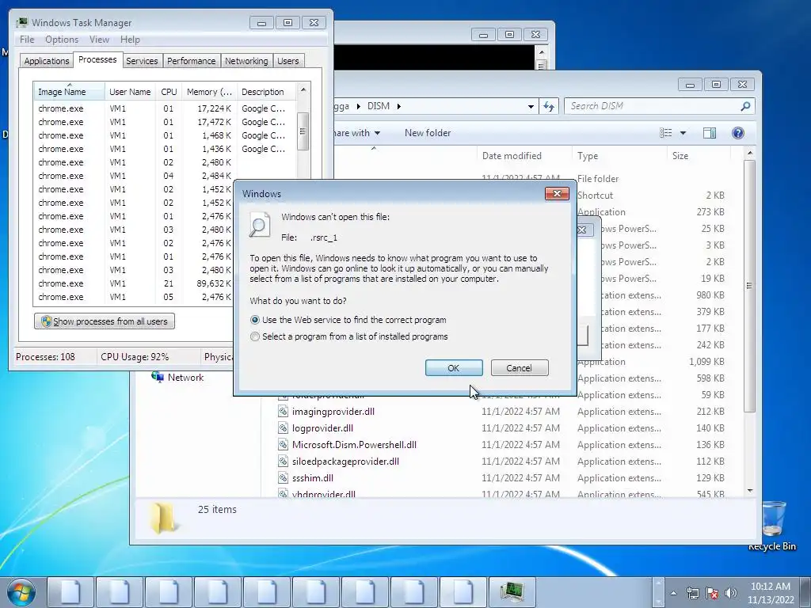This screenshot has height=608, width=811.
Task: Expand the arrow after DISM in breadcrumb
Action: (399, 106)
